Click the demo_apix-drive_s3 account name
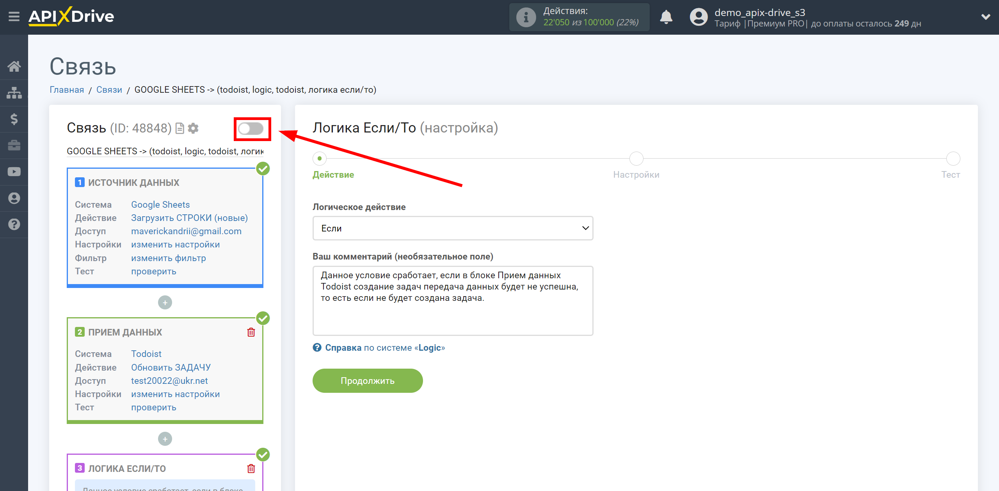The image size is (999, 491). pos(760,12)
